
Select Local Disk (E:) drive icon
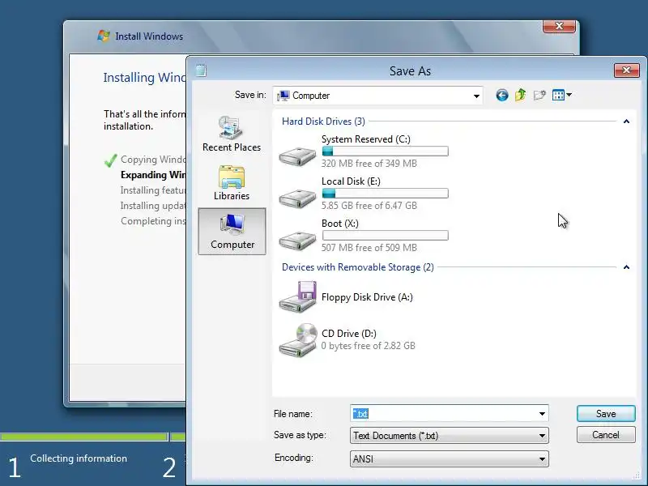pyautogui.click(x=297, y=198)
